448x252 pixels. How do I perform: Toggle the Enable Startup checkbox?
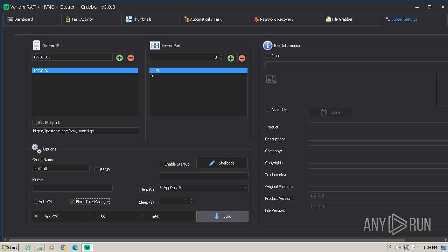161,164
